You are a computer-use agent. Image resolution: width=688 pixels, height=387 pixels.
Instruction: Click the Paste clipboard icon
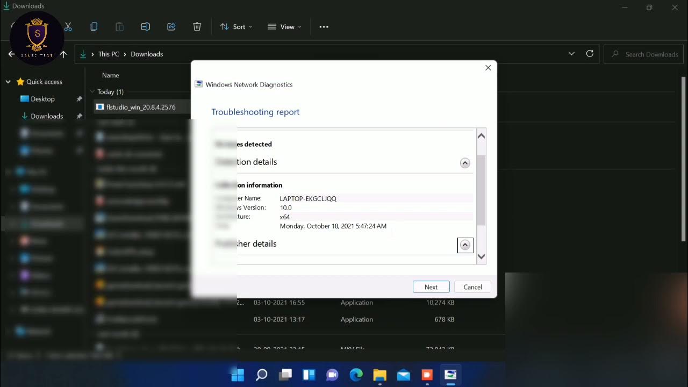(119, 26)
